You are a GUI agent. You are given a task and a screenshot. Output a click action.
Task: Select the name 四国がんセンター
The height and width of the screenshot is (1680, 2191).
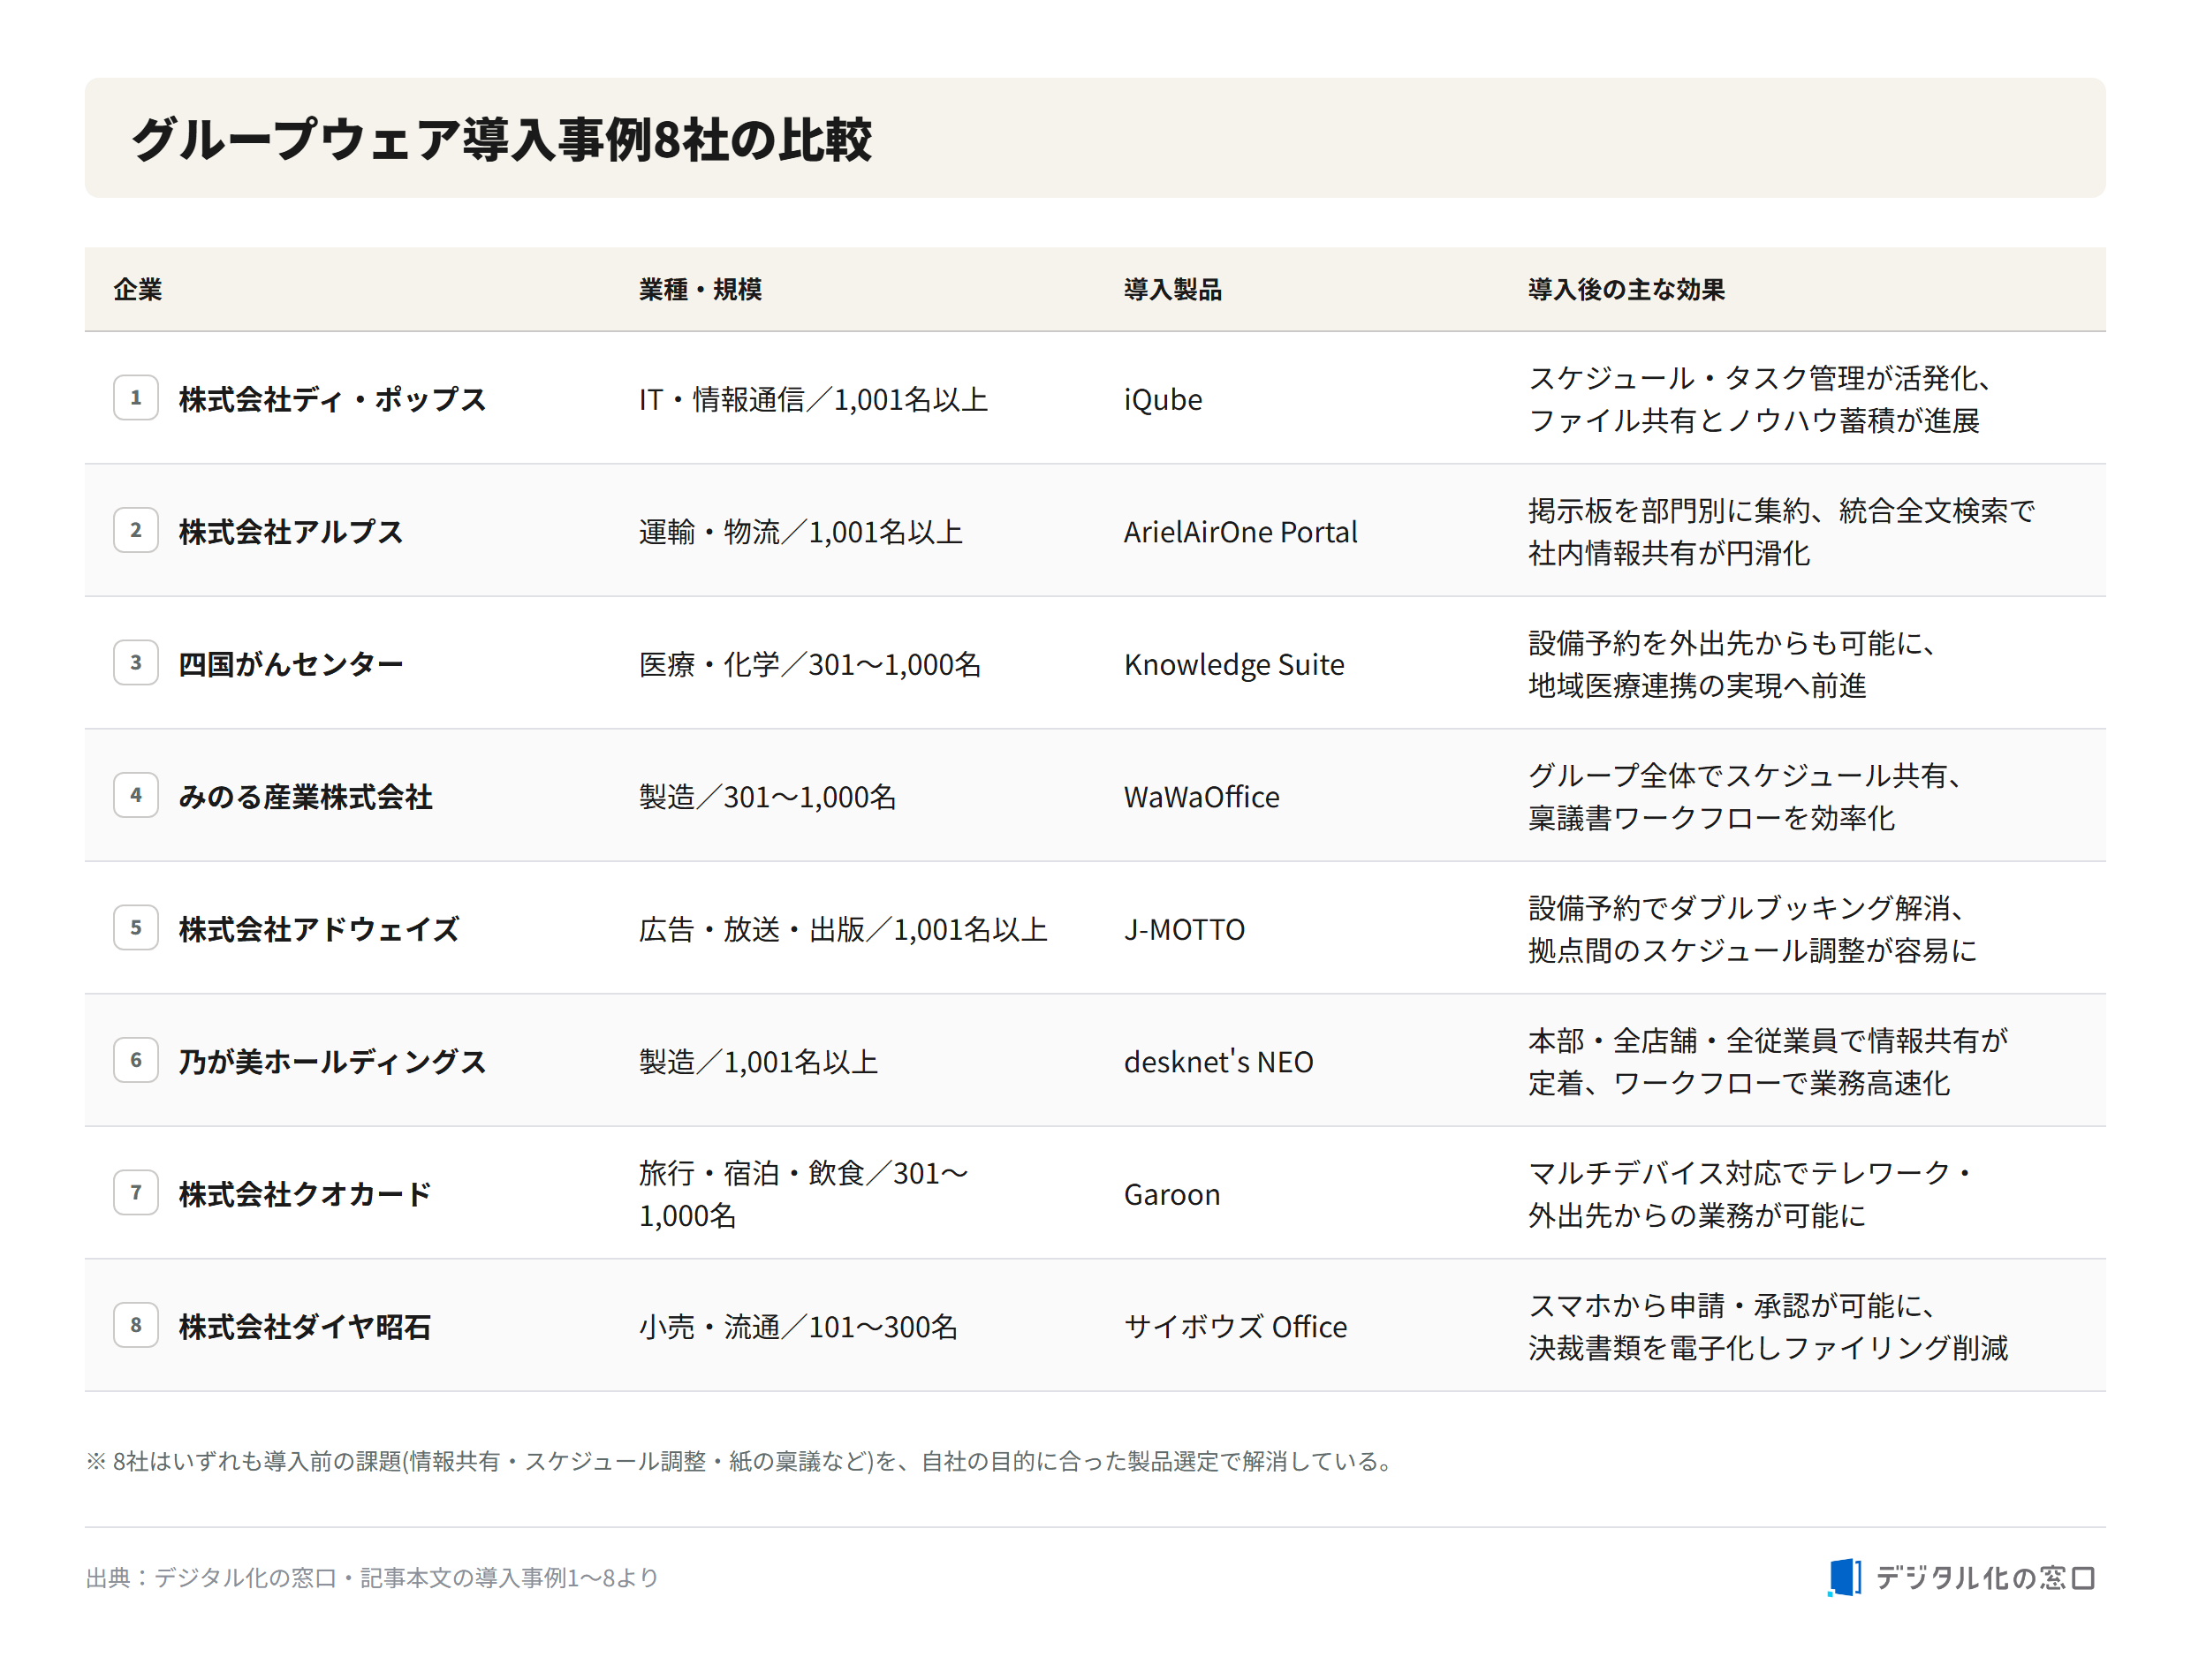pyautogui.click(x=290, y=664)
